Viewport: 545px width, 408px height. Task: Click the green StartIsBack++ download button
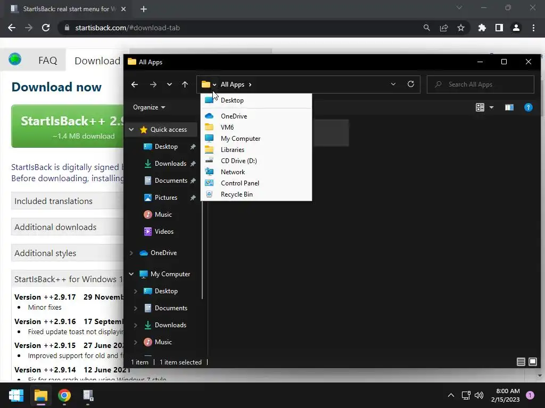pyautogui.click(x=68, y=126)
